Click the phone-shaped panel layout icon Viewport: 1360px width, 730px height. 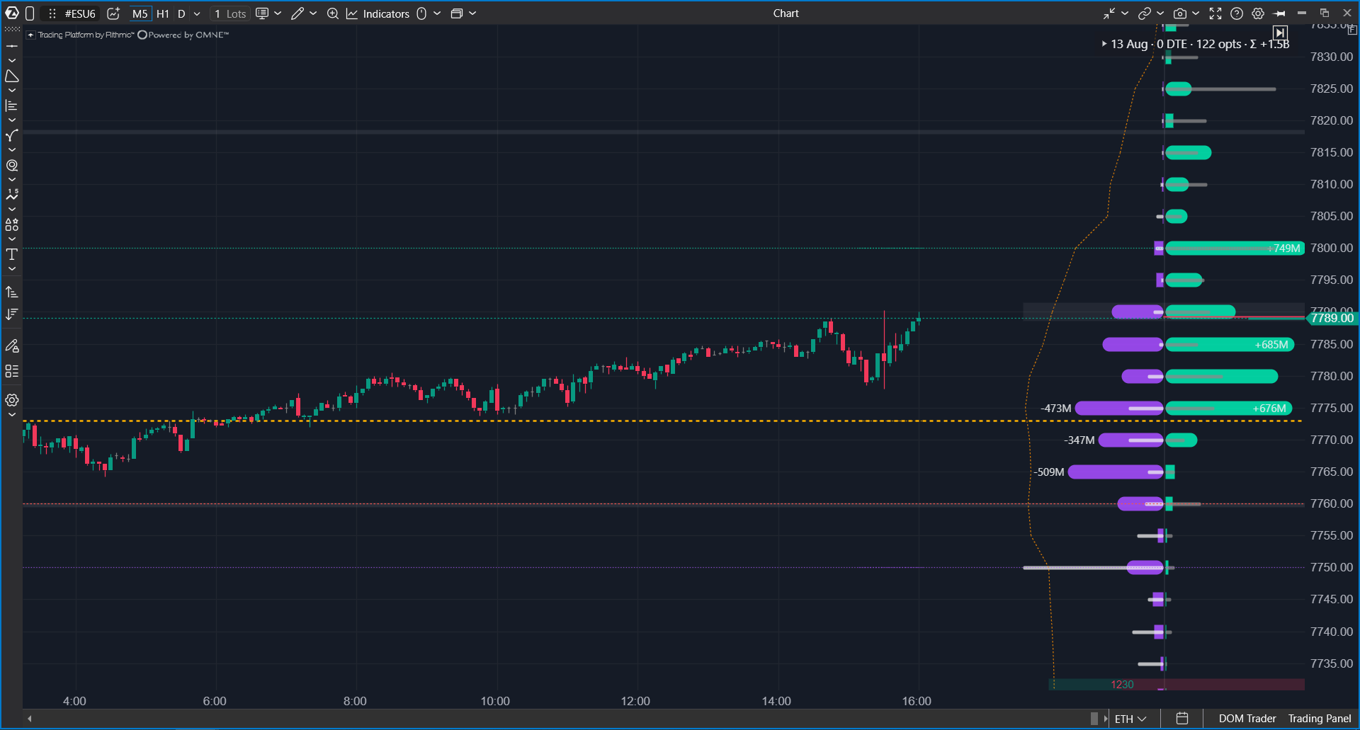(30, 13)
